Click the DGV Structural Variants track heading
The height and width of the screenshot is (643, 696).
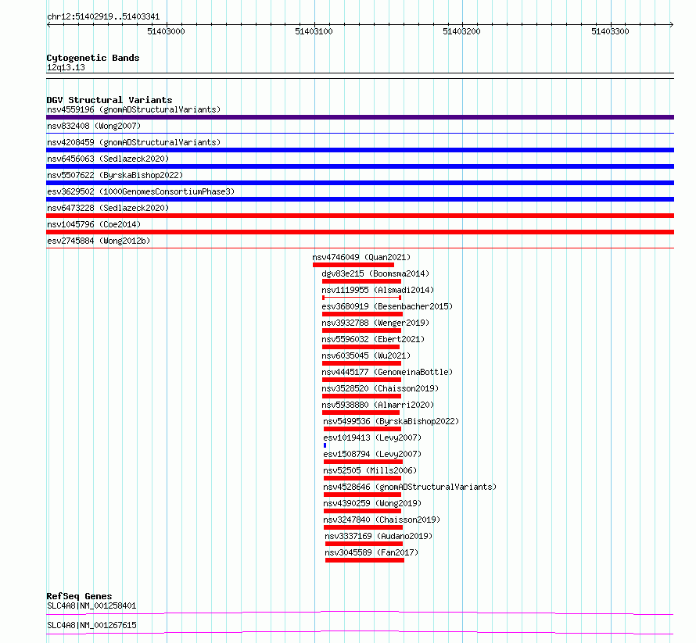click(x=109, y=100)
